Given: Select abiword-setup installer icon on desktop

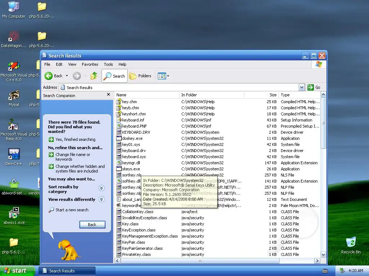Looking at the screenshot, I should pyautogui.click(x=14, y=187).
